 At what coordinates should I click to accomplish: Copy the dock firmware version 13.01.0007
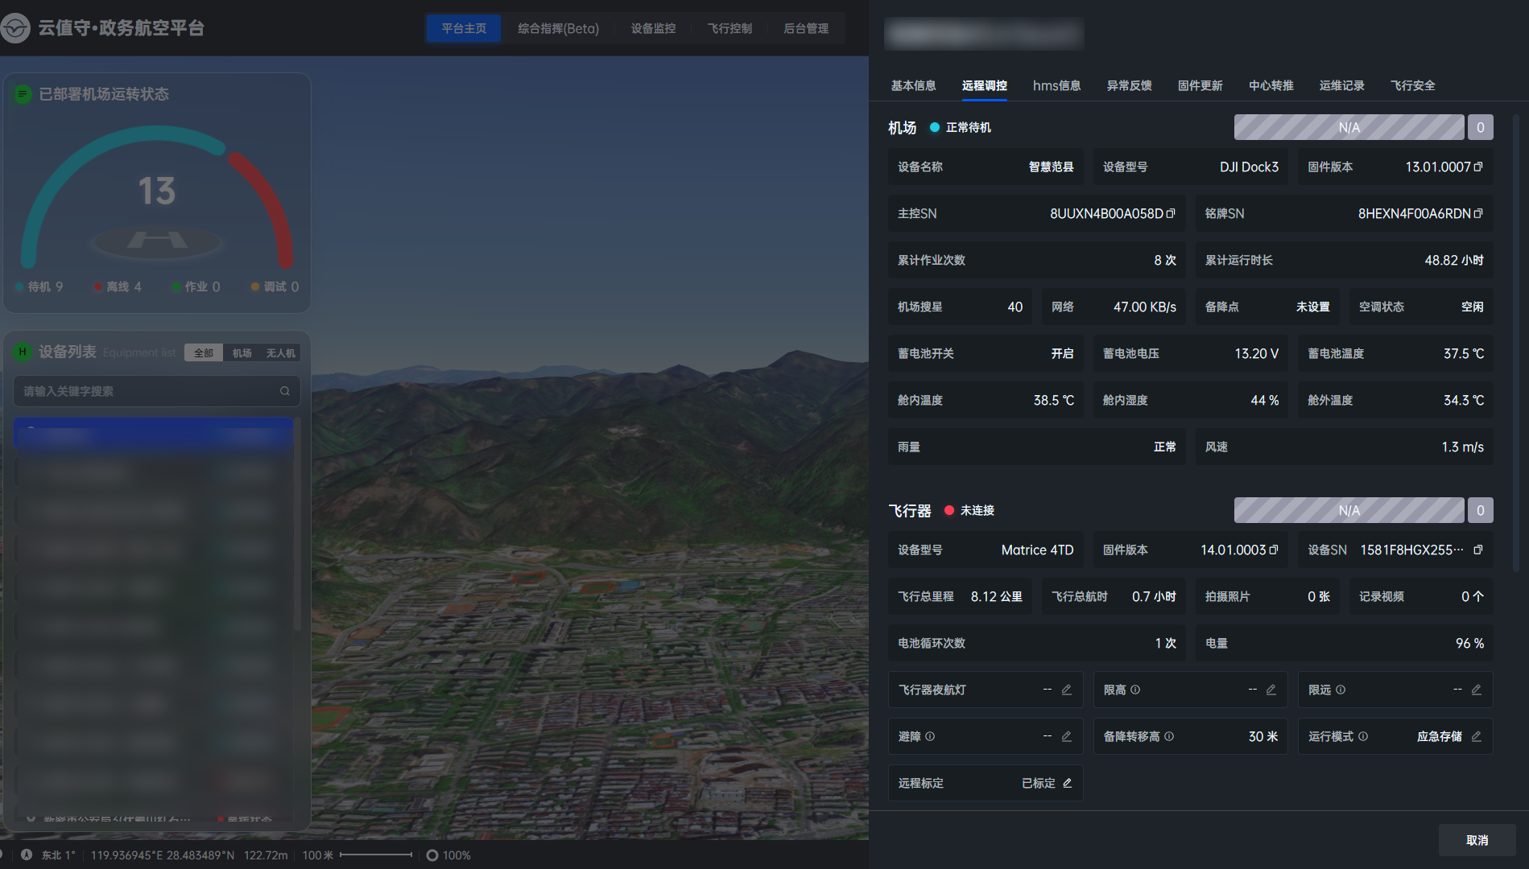point(1478,167)
